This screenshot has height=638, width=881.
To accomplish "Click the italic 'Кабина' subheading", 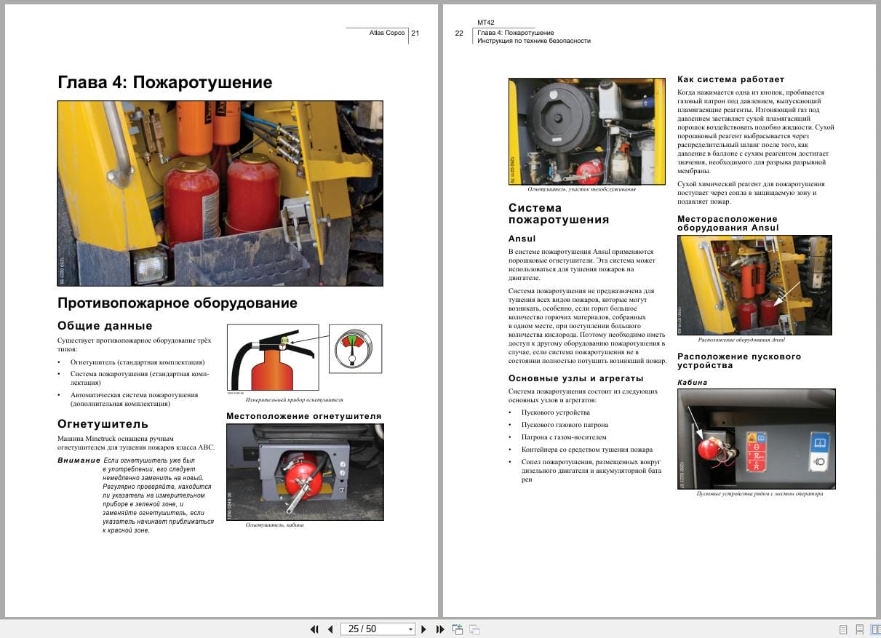I will point(692,382).
